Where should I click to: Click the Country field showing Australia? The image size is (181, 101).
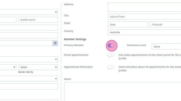[x=144, y=32]
